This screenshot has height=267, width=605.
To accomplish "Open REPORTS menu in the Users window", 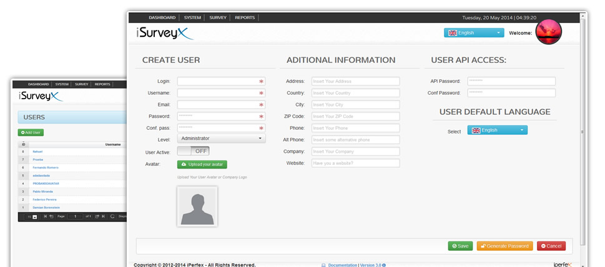I will click(102, 84).
